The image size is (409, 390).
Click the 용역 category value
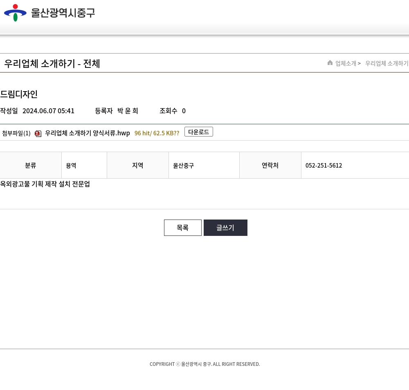(71, 166)
